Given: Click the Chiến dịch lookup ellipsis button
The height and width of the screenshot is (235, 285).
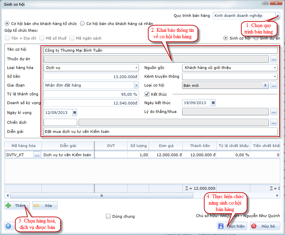Looking at the screenshot, I should [x=274, y=122].
